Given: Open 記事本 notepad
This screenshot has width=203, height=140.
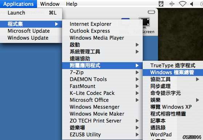Looking at the screenshot, I should 173,121.
